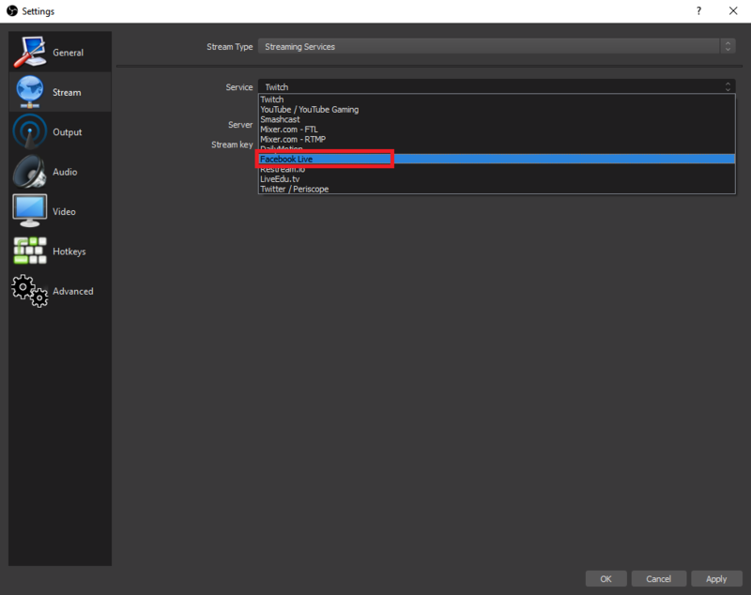
Task: Choose Twitch from the service list
Action: pos(497,99)
